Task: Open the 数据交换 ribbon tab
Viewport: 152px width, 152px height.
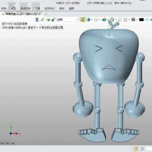Action: coord(25,8)
